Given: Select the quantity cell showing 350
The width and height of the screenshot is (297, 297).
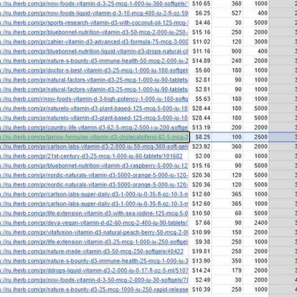Looking at the screenshot, I should pos(227,261).
